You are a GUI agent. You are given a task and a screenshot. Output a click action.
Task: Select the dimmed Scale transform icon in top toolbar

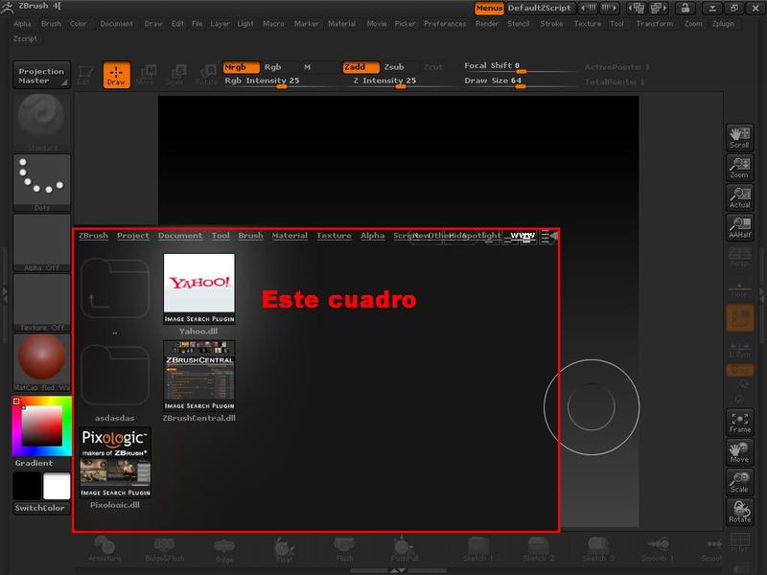176,76
